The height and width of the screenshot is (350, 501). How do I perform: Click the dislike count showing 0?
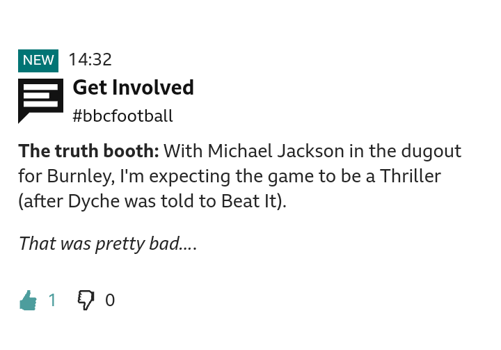110,301
